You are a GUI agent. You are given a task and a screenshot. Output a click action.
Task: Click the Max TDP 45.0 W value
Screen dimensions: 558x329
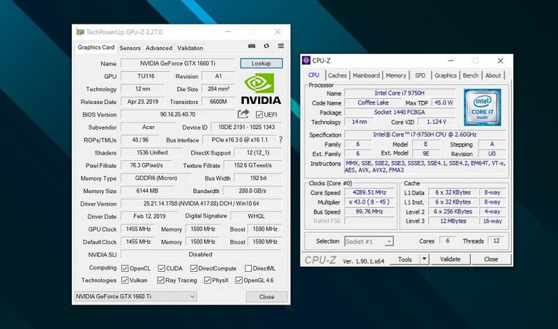tap(444, 102)
